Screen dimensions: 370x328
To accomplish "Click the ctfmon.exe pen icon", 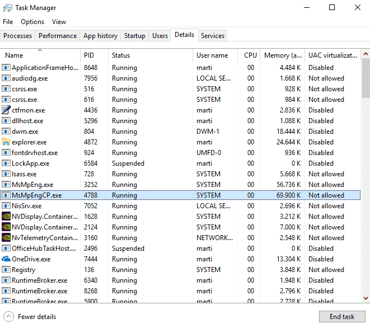I will pos(6,110).
